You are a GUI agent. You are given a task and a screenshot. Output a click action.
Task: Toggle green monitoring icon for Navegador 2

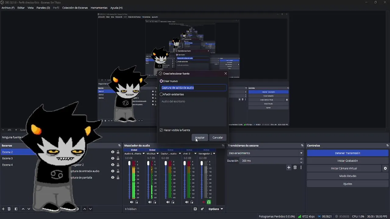[209, 202]
